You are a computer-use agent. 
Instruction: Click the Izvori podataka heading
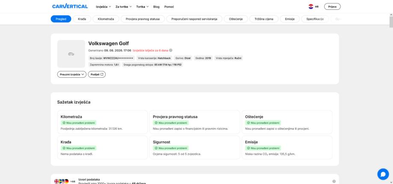coord(89,179)
